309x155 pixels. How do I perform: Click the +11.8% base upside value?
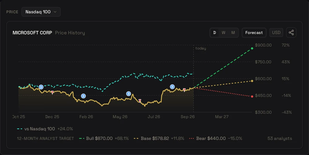(178, 138)
